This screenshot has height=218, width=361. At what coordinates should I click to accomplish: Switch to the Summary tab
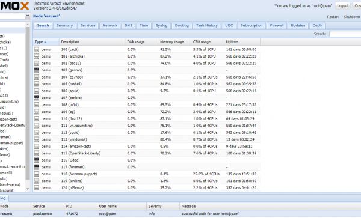(64, 25)
